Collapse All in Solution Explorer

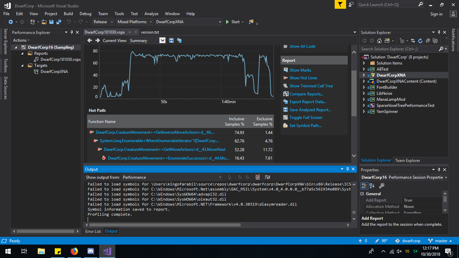pos(428,41)
